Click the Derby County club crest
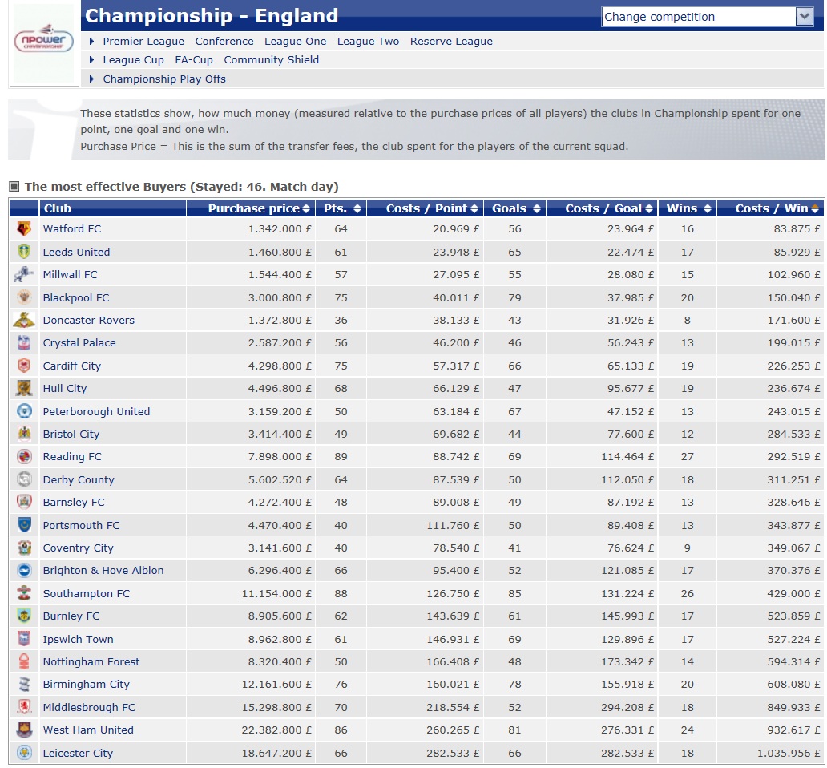The image size is (827, 768). click(x=24, y=479)
